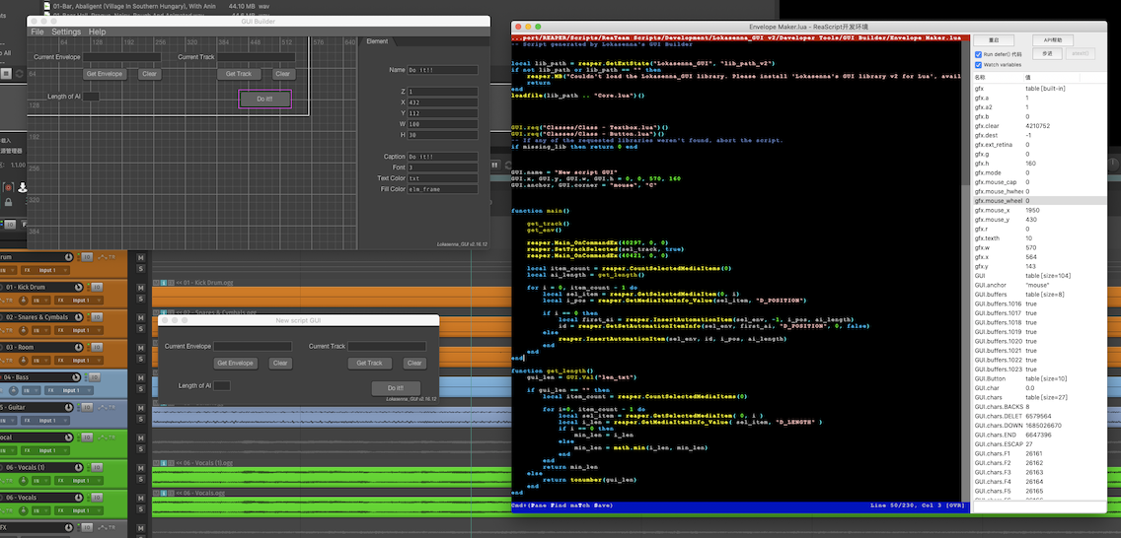The image size is (1121, 538).
Task: Click the Caption input field in Element panel
Action: 442,157
